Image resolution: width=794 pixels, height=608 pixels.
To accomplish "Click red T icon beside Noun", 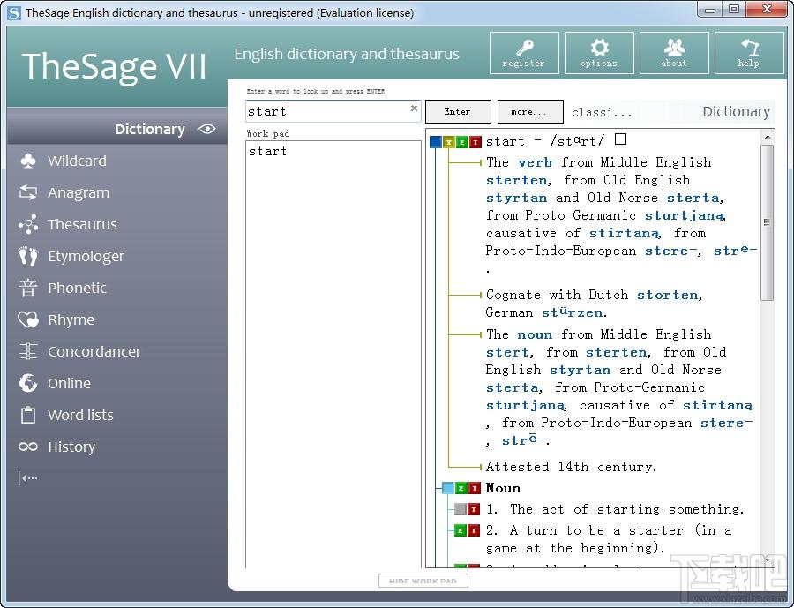I will coord(474,488).
